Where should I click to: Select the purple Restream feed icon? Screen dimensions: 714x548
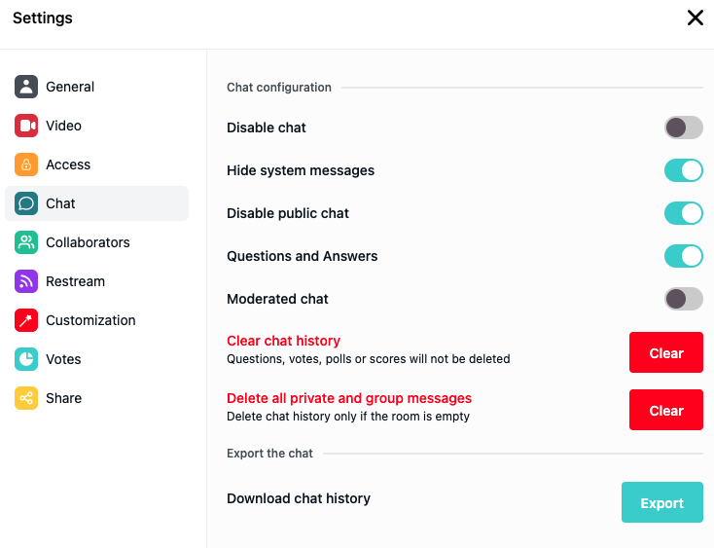(x=26, y=281)
